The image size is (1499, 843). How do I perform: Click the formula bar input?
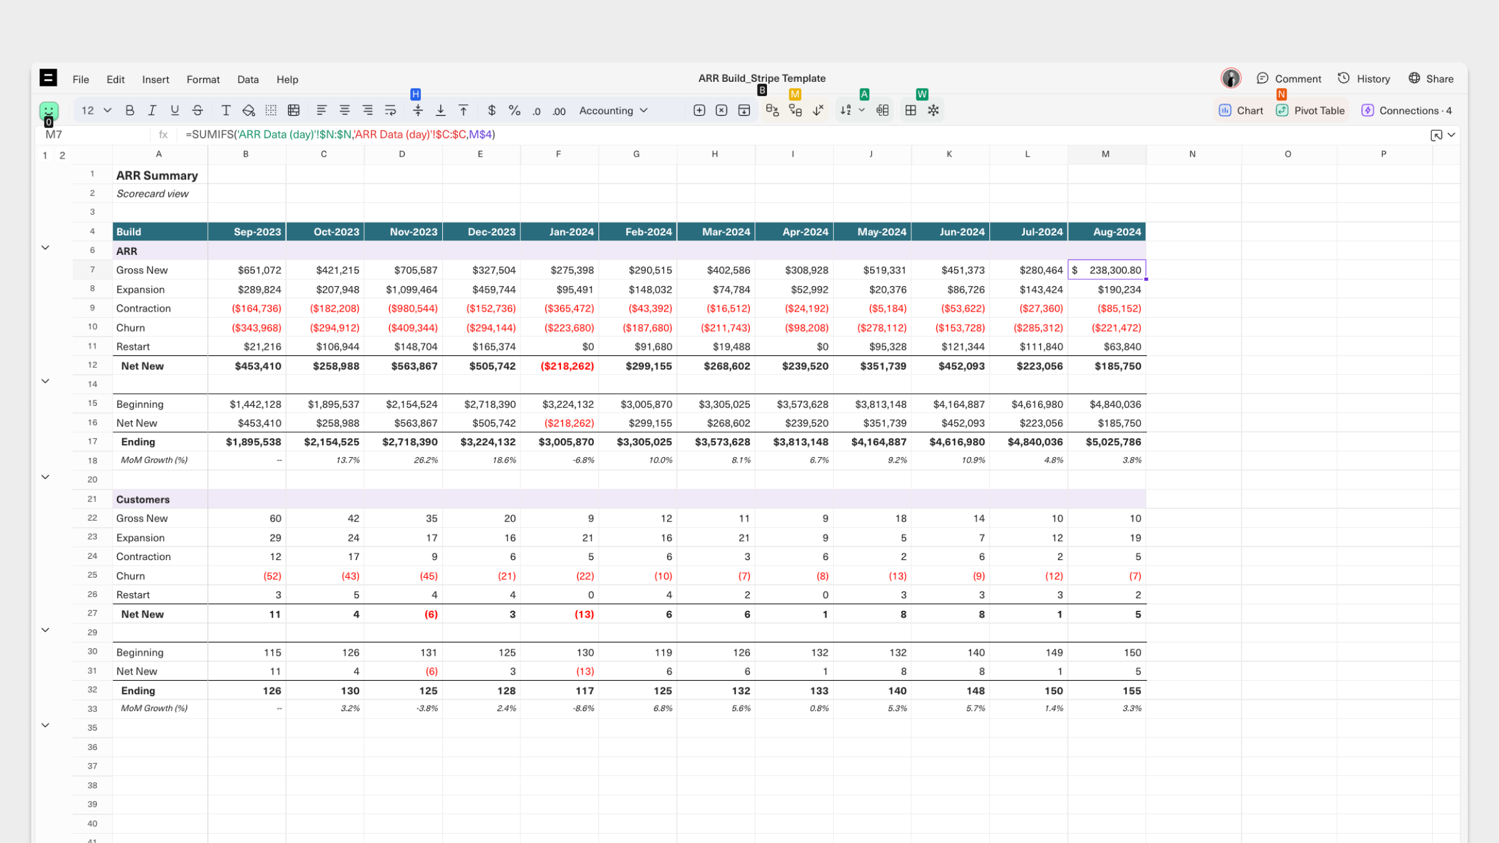pos(749,134)
